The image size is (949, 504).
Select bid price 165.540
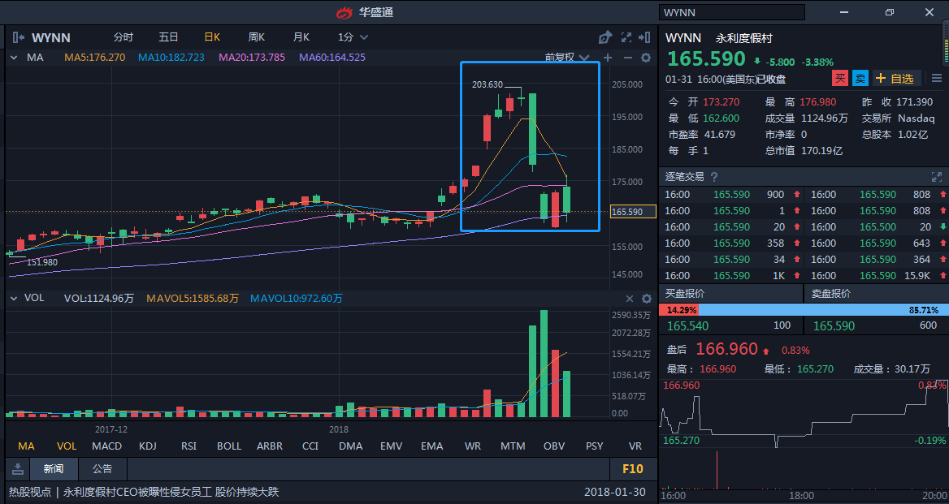coord(687,326)
